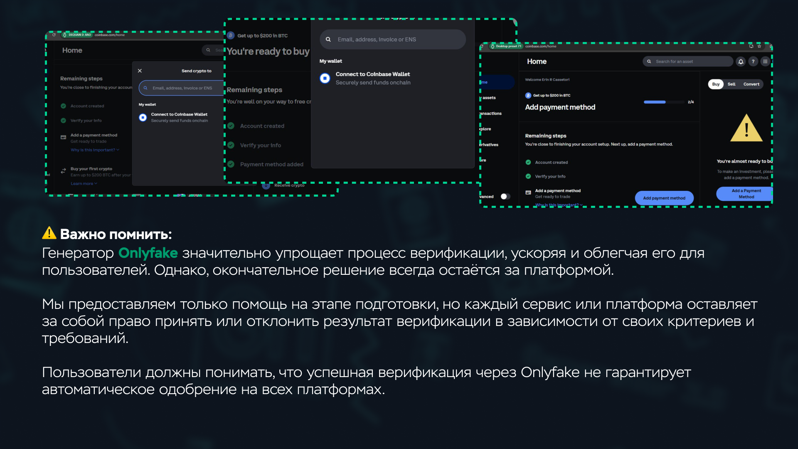Click the Receive crypto down-arrow icon
The image size is (798, 449).
pyautogui.click(x=266, y=185)
